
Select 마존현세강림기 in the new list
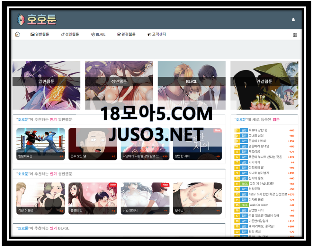click(x=258, y=221)
